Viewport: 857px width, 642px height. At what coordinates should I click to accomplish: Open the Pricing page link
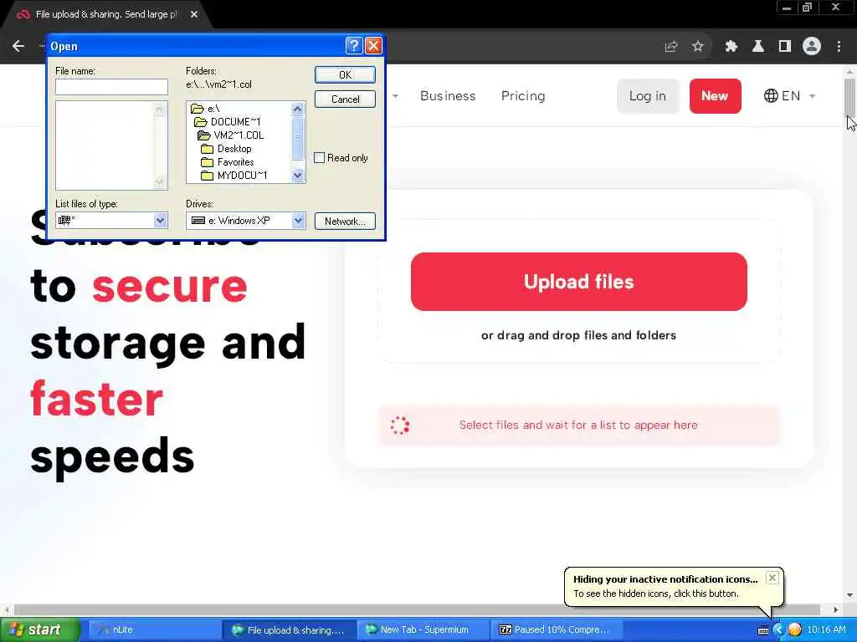pyautogui.click(x=523, y=96)
